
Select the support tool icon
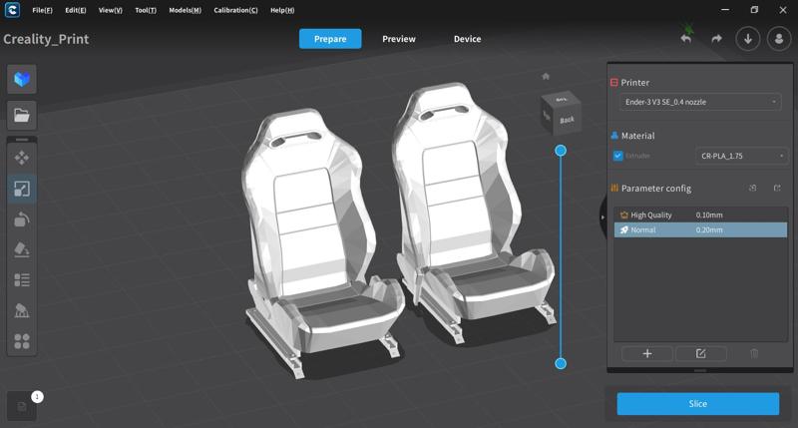tap(22, 310)
